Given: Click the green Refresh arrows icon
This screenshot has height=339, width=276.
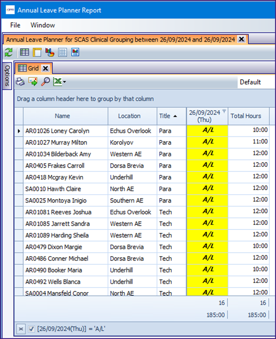Looking at the screenshot, I should [8, 53].
